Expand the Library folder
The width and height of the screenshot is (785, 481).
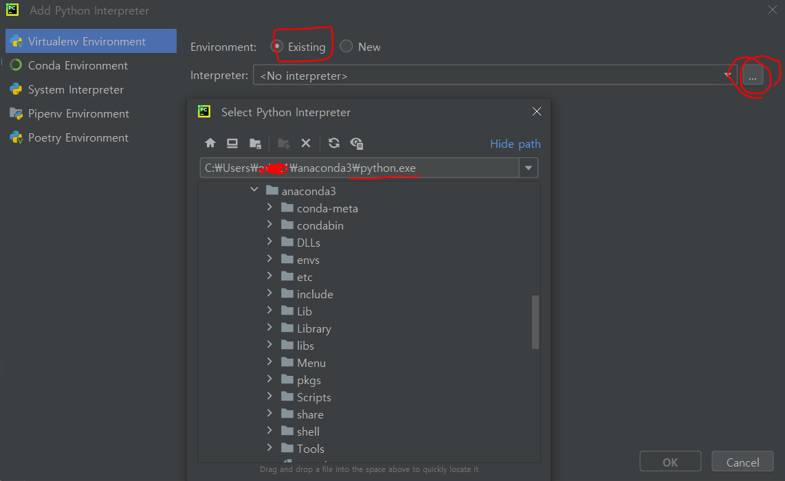click(269, 327)
